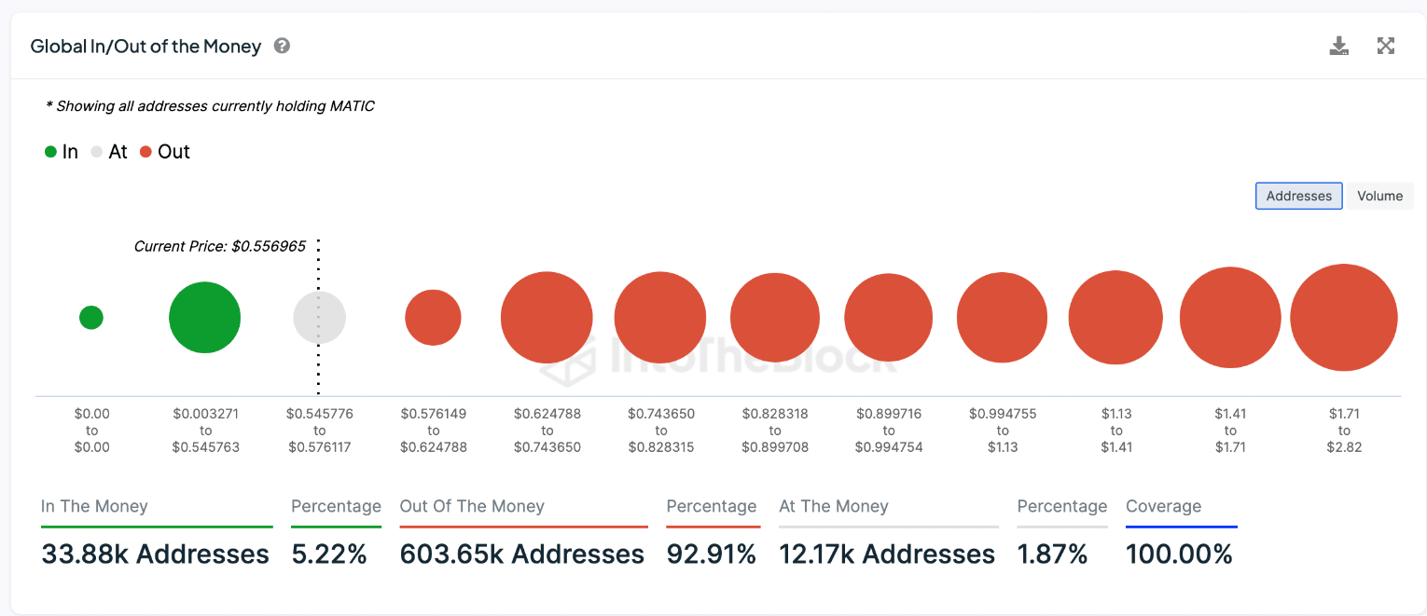Open the help question mark icon
This screenshot has height=616, width=1427.
tap(282, 46)
